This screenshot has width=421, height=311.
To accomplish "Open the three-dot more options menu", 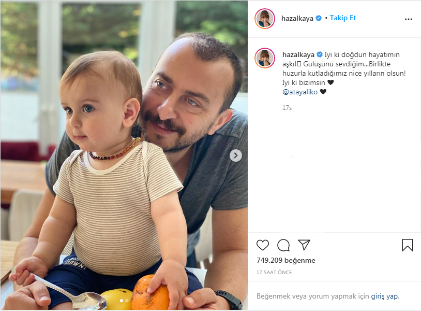I will (409, 19).
